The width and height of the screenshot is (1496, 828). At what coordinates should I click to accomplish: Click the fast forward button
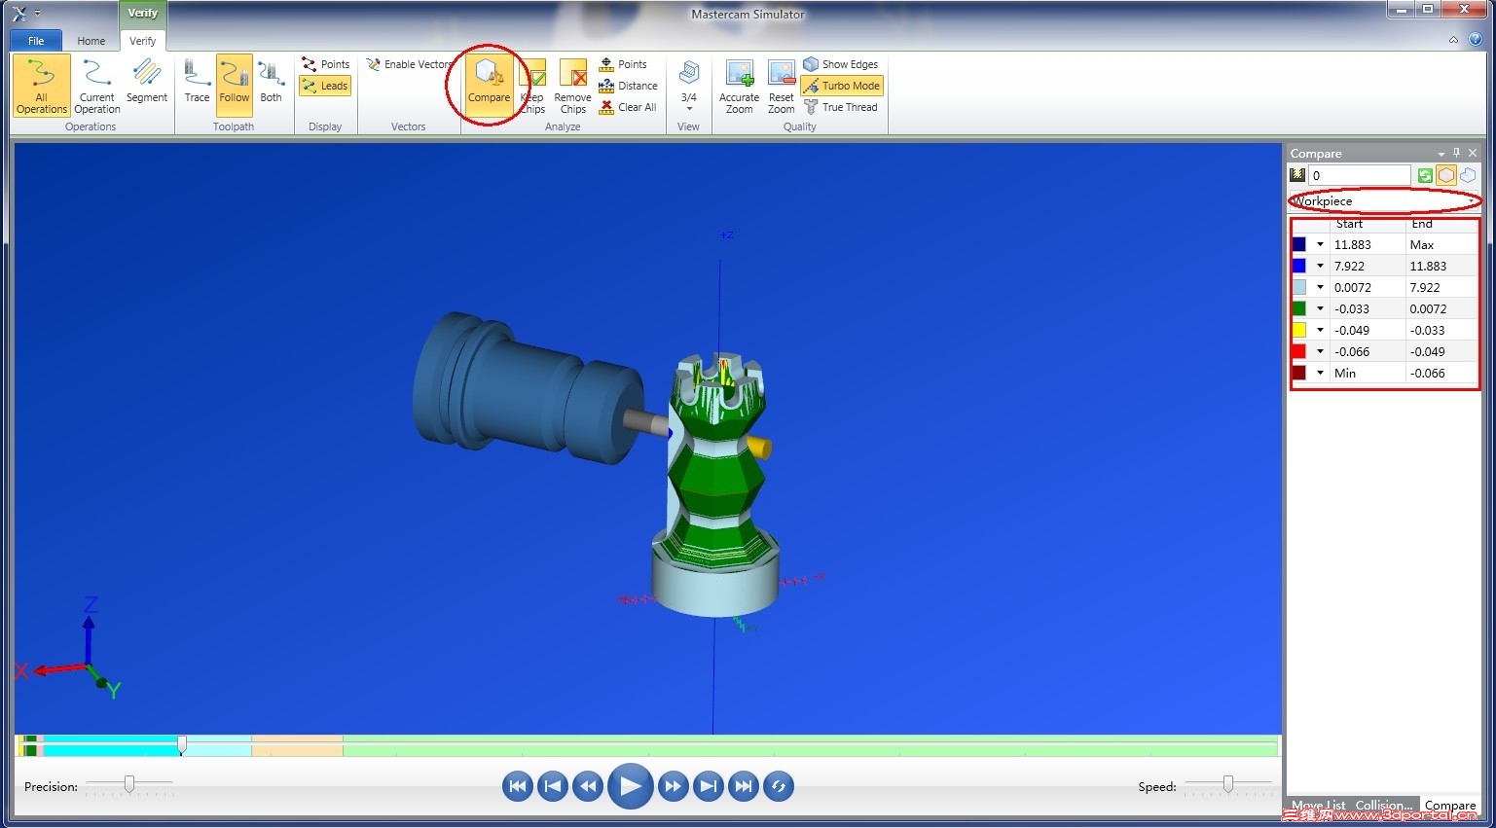674,786
